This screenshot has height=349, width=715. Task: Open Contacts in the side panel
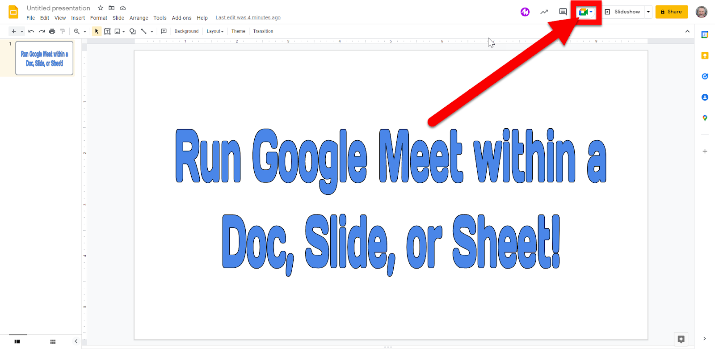(x=705, y=97)
